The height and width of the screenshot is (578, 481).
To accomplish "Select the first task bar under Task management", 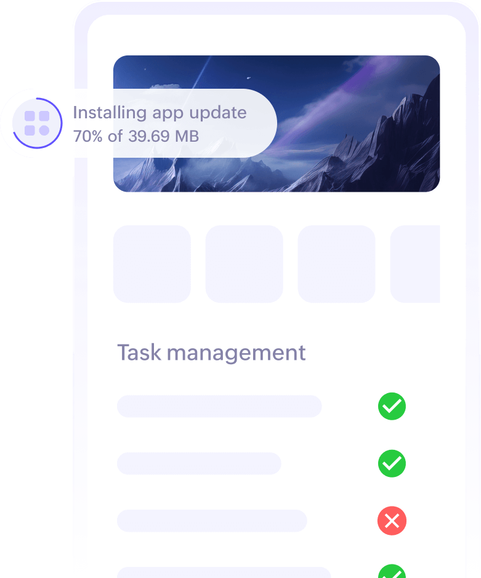I will point(219,406).
